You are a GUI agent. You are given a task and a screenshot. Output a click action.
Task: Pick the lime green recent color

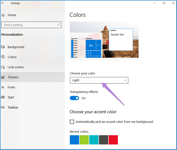84,140
